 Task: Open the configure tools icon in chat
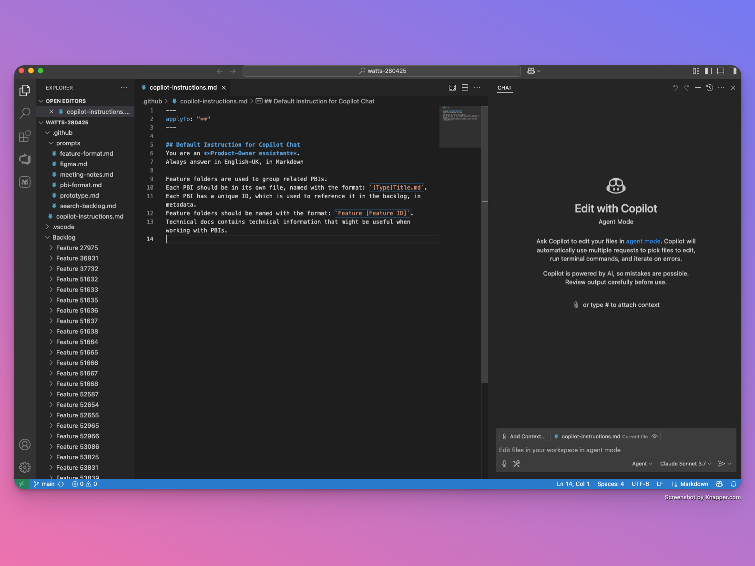(517, 464)
